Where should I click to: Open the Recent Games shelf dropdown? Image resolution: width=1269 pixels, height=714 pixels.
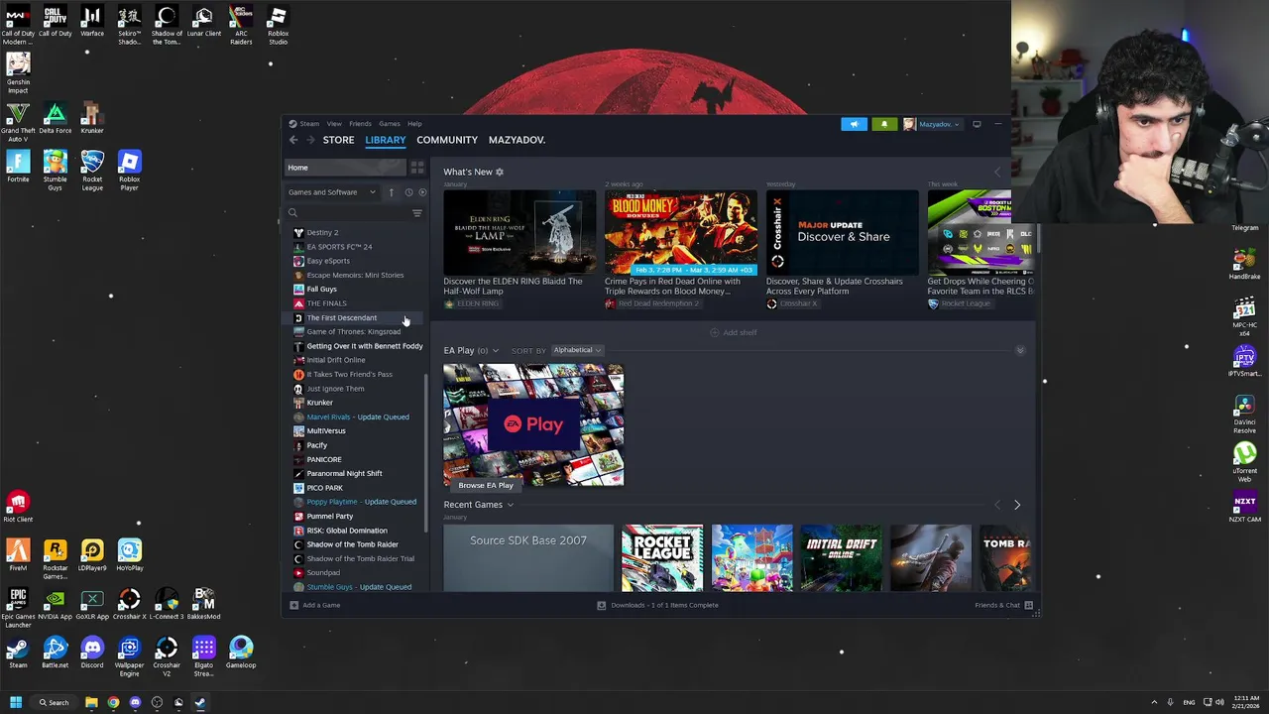(x=511, y=505)
